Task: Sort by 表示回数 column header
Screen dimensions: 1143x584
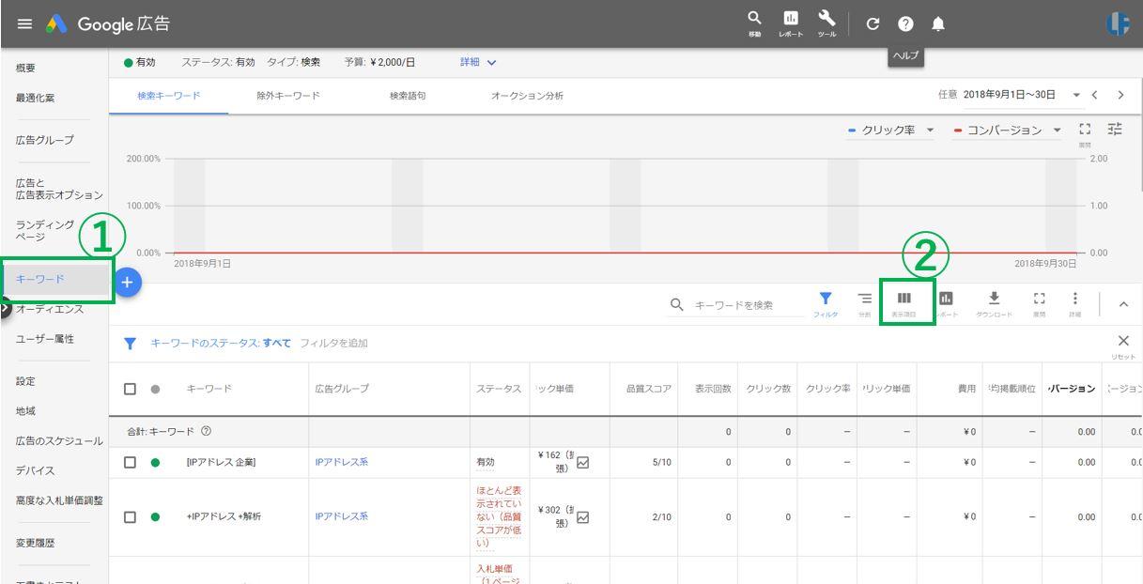Action: coord(713,389)
